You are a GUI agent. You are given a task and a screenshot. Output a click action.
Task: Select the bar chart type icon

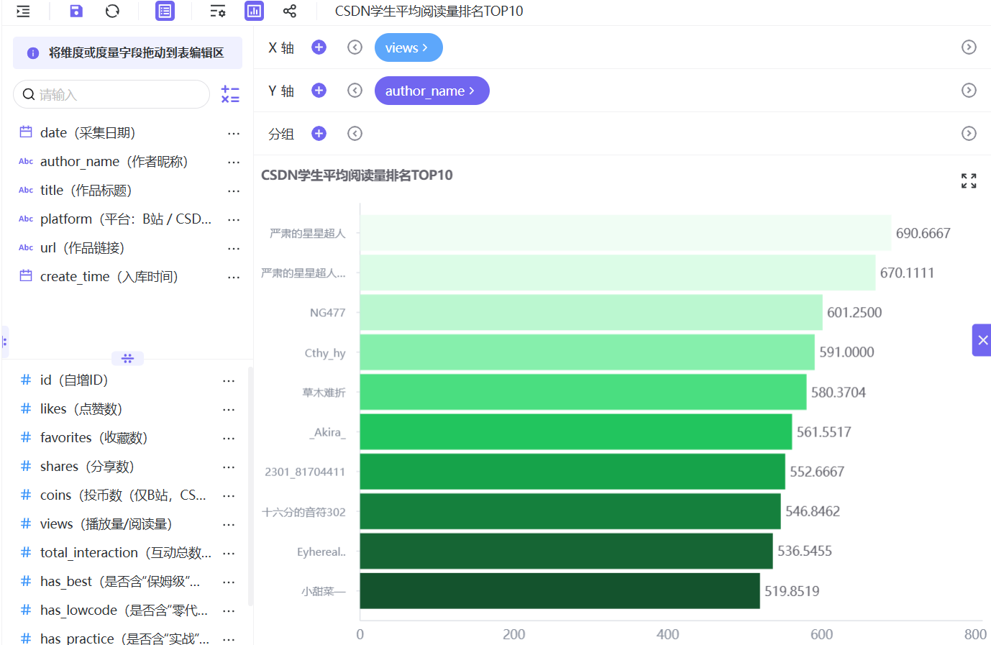pyautogui.click(x=254, y=11)
